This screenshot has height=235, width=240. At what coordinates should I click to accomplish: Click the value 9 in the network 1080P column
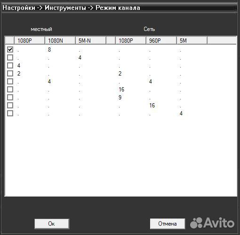(x=120, y=98)
